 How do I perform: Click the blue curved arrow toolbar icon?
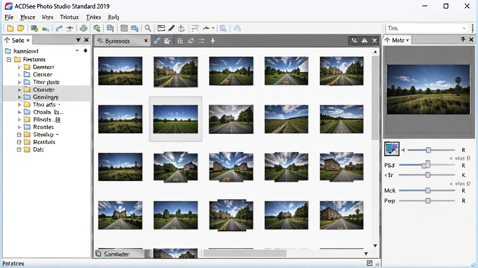click(x=59, y=28)
